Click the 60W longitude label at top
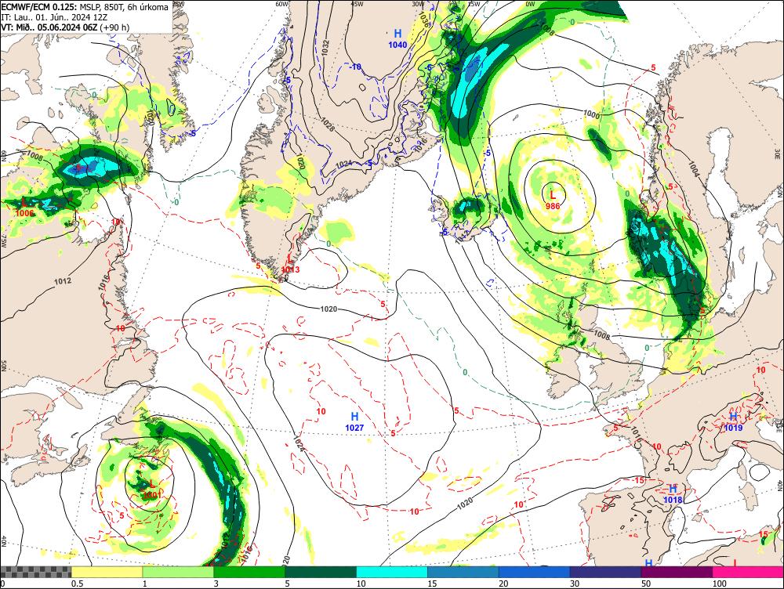This screenshot has width=784, height=589. tap(282, 4)
